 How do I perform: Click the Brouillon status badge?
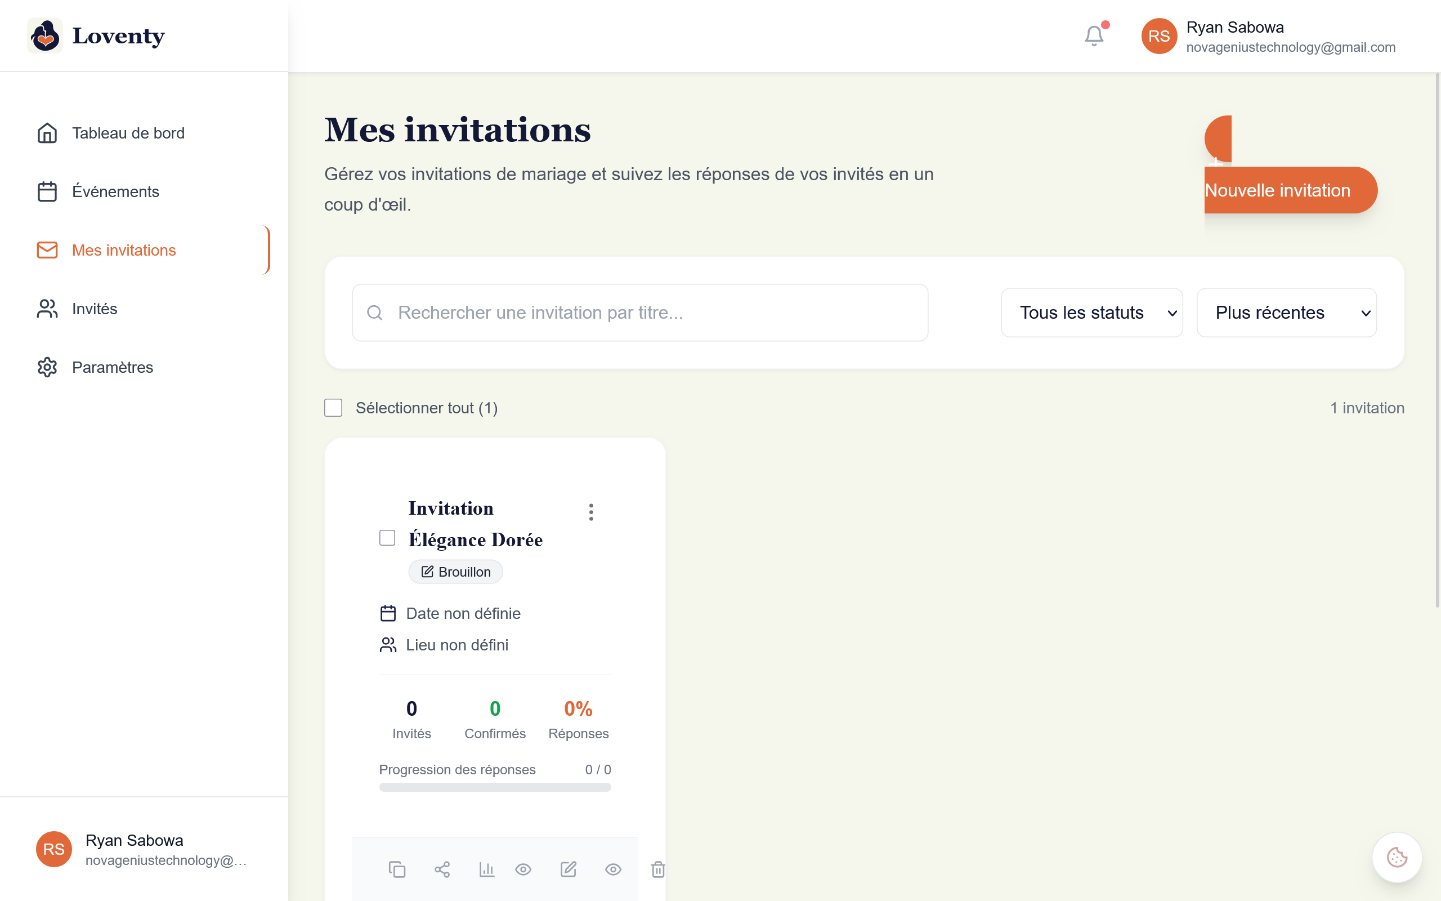coord(455,572)
